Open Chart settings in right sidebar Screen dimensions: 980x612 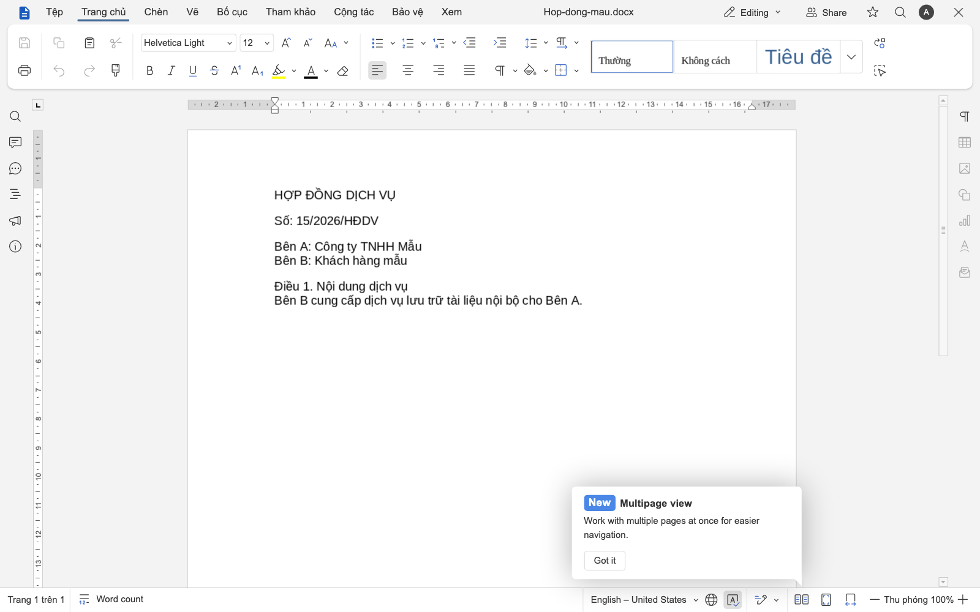point(965,220)
